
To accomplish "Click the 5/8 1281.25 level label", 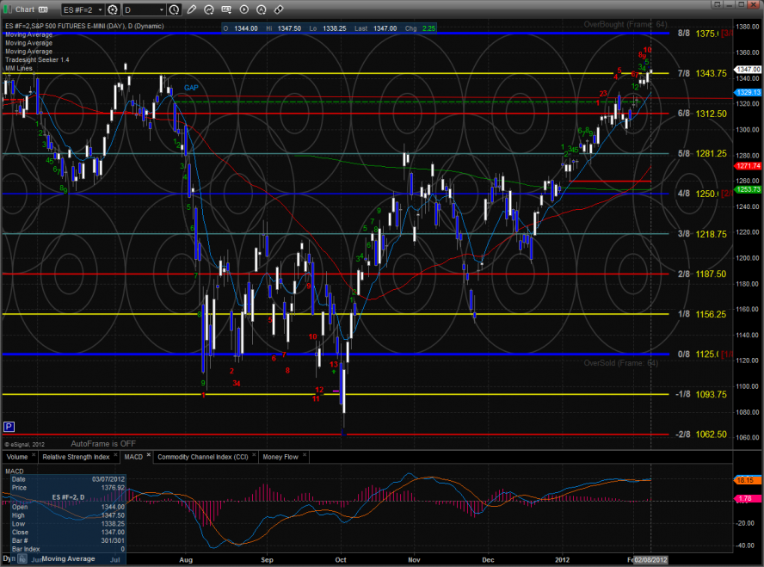I will pos(702,153).
